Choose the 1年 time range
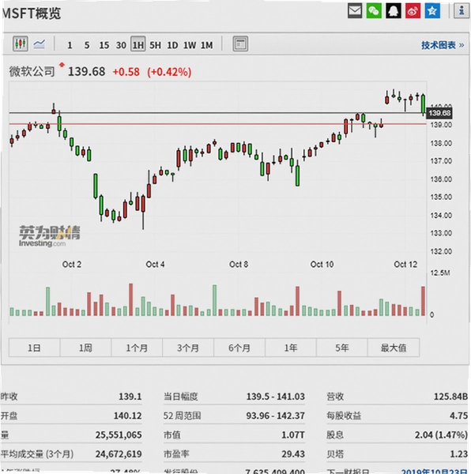This screenshot has width=471, height=474. (291, 348)
